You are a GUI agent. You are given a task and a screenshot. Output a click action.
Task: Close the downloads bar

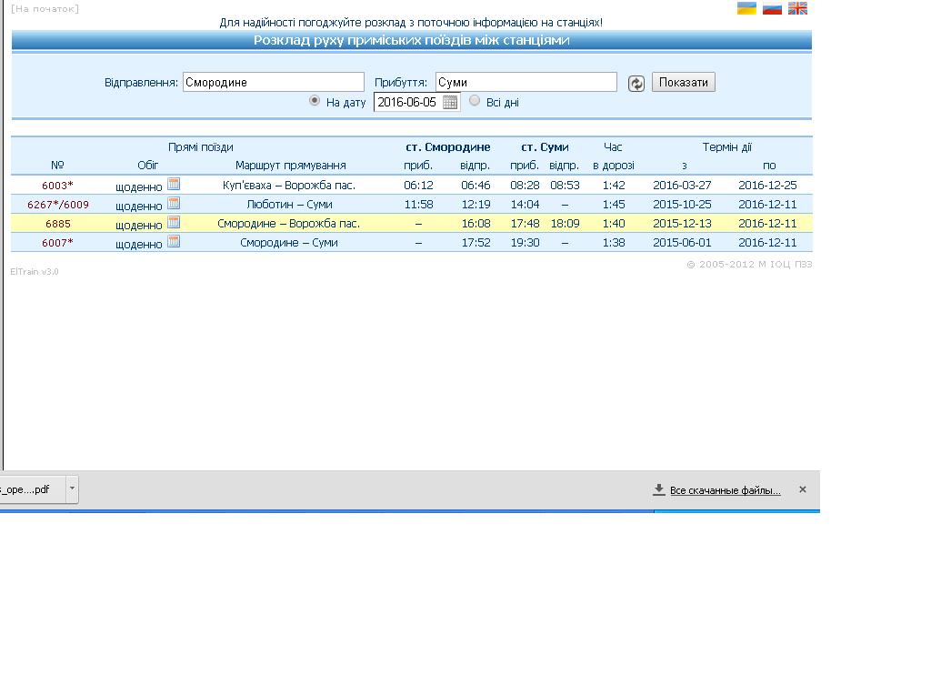click(802, 489)
